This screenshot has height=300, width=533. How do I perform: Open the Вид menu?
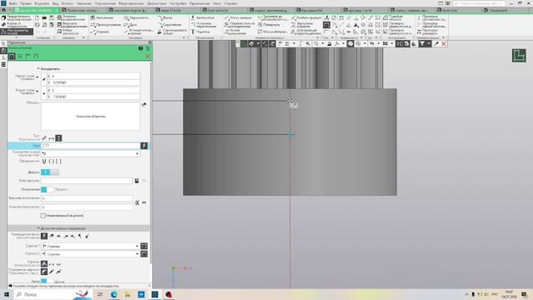click(55, 3)
